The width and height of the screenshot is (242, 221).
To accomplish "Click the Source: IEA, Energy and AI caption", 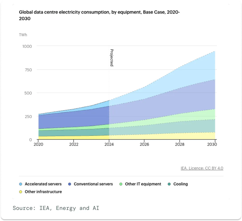I will click(56, 208).
